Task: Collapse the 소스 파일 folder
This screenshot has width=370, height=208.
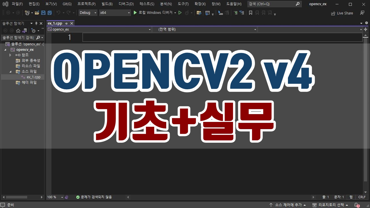Action: (x=10, y=71)
